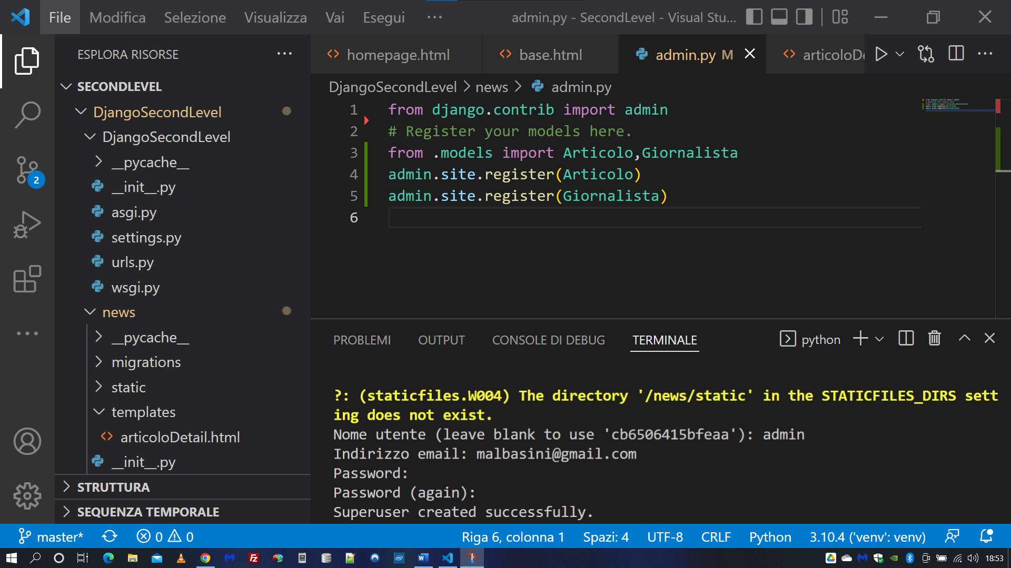Switch to the OUTPUT panel tab
This screenshot has width=1011, height=568.
(x=441, y=340)
